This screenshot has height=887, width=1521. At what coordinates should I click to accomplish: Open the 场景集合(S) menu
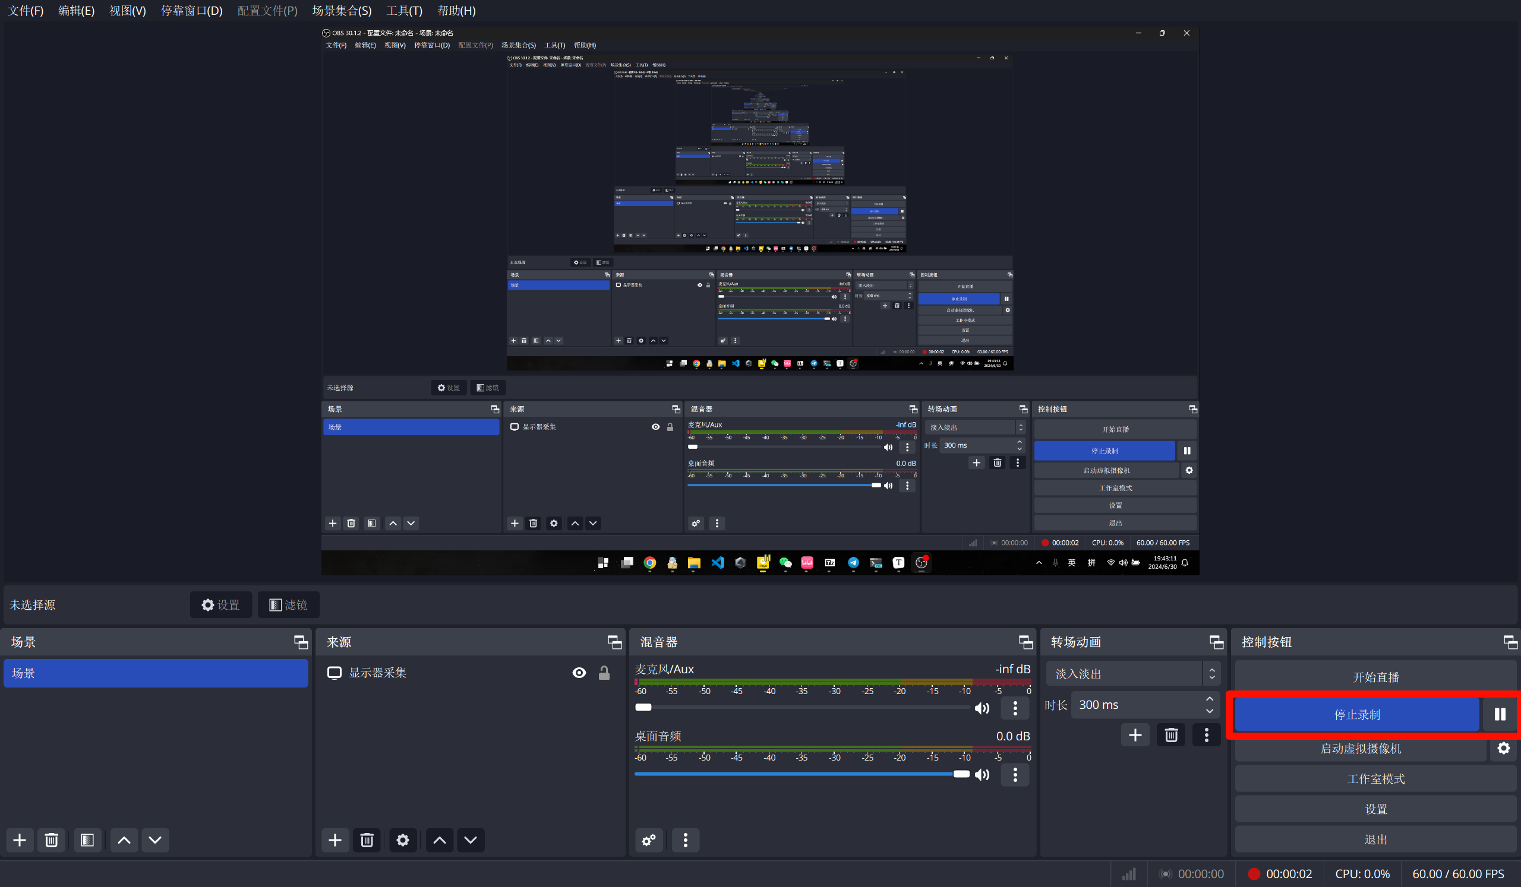coord(342,11)
